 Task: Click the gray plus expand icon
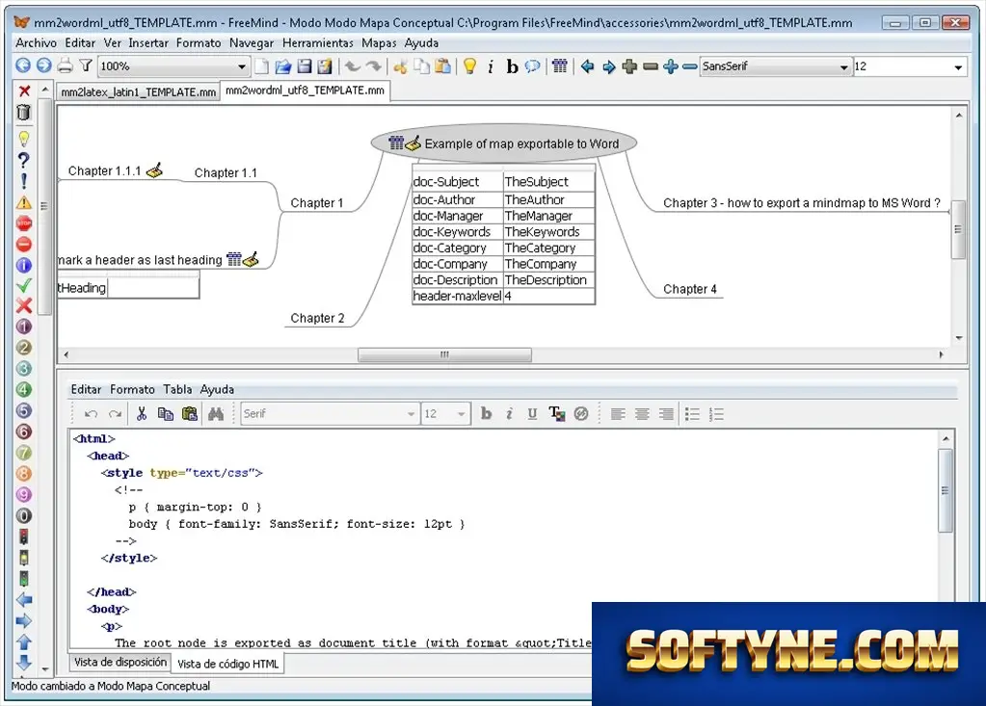point(629,65)
